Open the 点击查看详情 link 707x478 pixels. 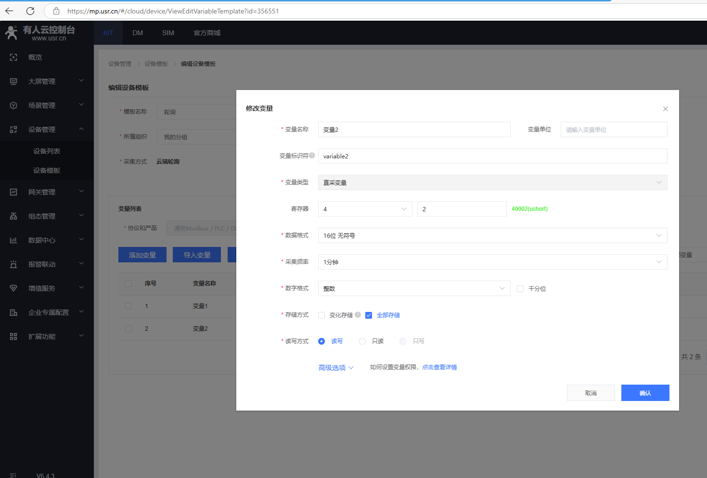coord(439,367)
